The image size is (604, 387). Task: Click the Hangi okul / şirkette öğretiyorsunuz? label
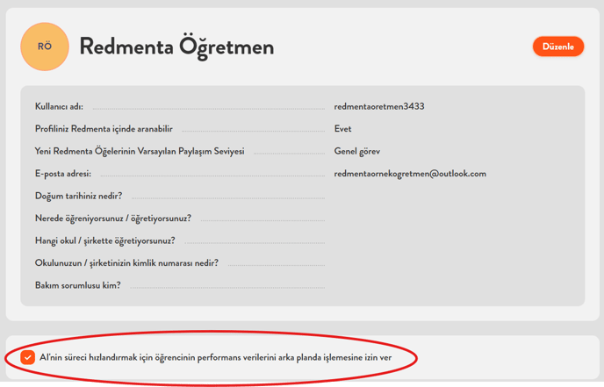[104, 240]
